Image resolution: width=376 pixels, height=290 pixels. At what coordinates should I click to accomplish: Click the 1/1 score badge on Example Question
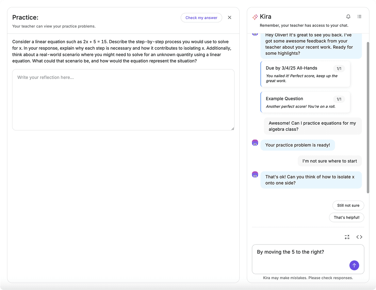click(x=339, y=99)
